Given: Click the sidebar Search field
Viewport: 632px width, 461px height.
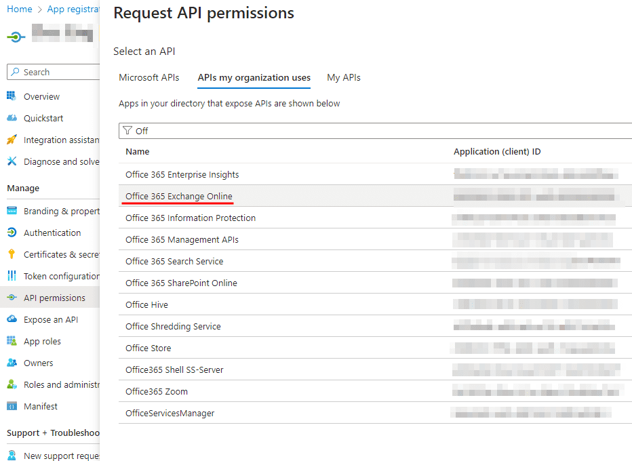Looking at the screenshot, I should [x=53, y=72].
